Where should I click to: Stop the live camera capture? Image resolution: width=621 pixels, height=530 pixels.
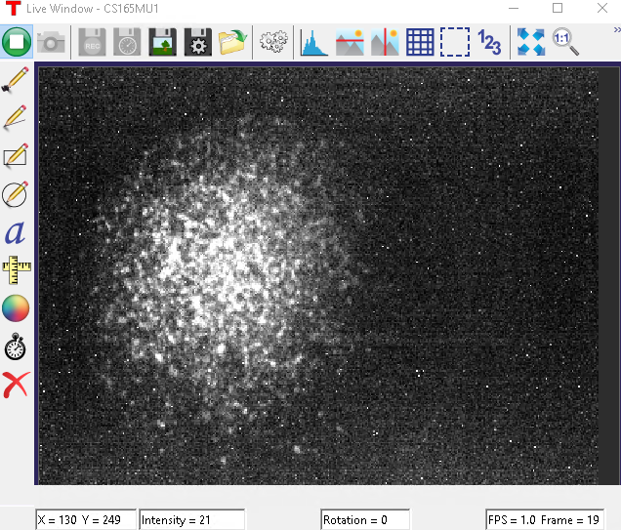[x=17, y=42]
